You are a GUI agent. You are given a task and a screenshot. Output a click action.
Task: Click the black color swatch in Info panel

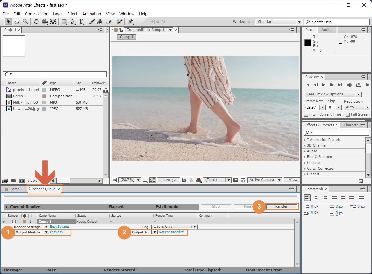click(x=308, y=43)
